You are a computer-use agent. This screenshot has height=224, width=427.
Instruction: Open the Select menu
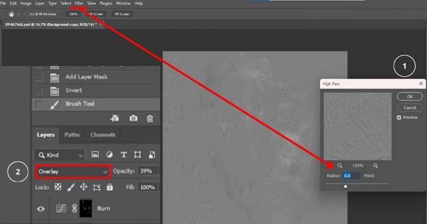pyautogui.click(x=66, y=3)
